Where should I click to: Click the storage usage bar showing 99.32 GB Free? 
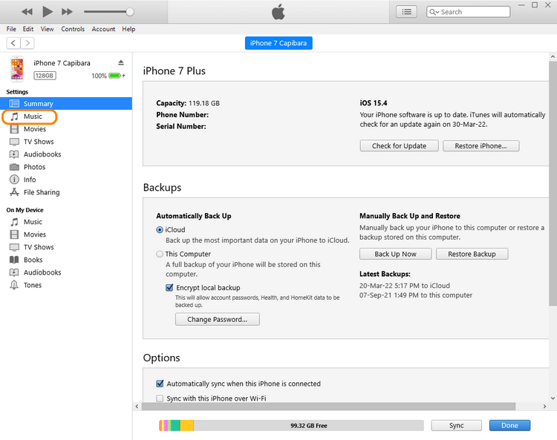pyautogui.click(x=291, y=425)
